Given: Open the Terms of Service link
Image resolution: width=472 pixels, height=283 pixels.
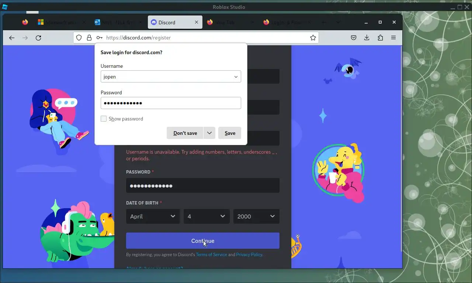Looking at the screenshot, I should (x=211, y=255).
